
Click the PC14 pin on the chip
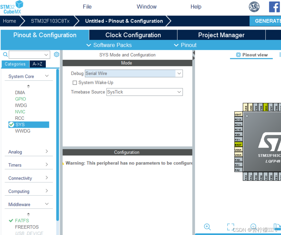point(238,125)
